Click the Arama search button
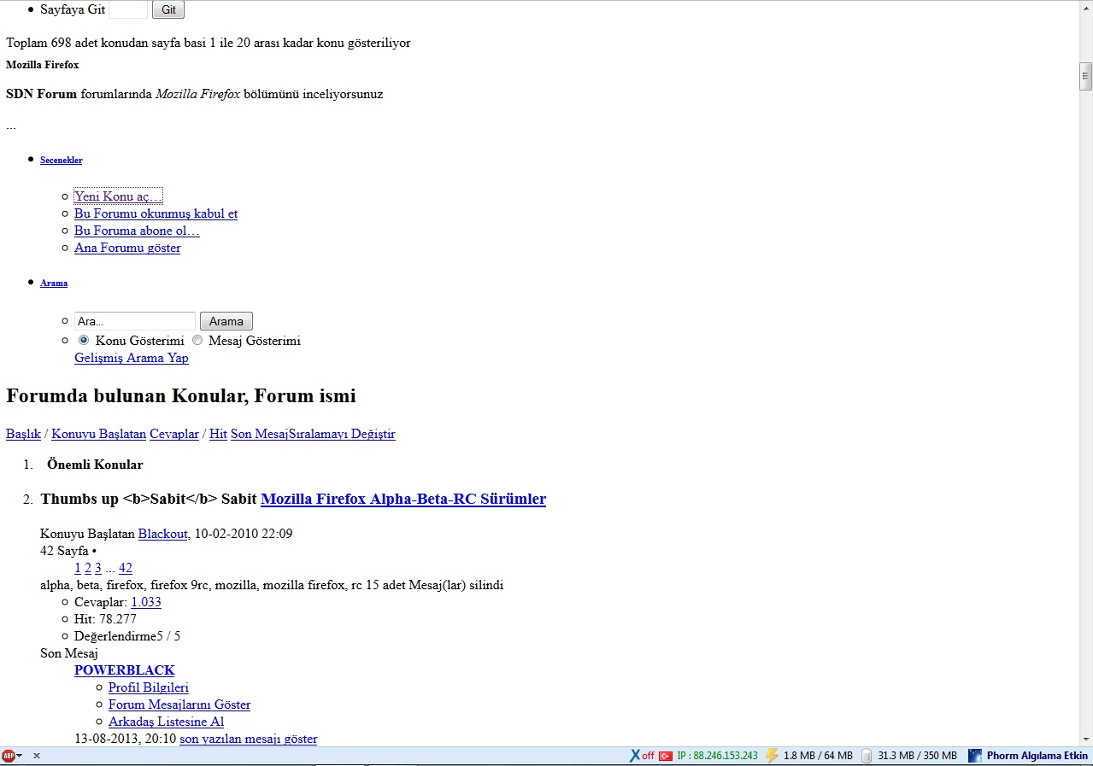The height and width of the screenshot is (766, 1093). tap(226, 321)
